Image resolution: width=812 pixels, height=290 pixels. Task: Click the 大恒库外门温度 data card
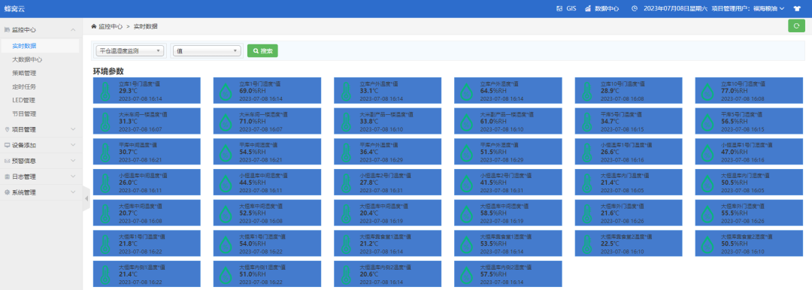[x=629, y=213]
